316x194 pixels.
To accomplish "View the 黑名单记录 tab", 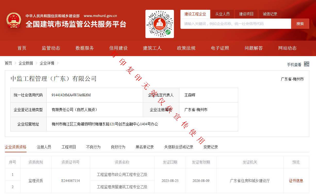I will click(x=145, y=147).
